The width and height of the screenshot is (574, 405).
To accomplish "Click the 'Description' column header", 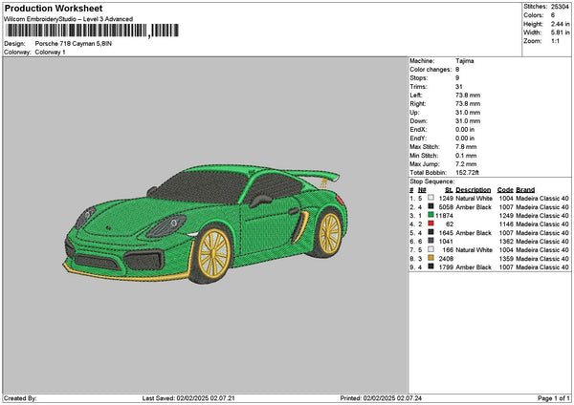I will (x=473, y=190).
